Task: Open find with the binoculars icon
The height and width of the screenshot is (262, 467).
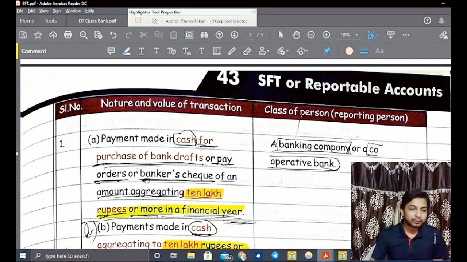Action: coord(204,35)
